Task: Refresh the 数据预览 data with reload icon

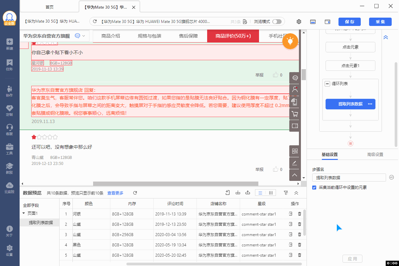Action: tap(135, 193)
